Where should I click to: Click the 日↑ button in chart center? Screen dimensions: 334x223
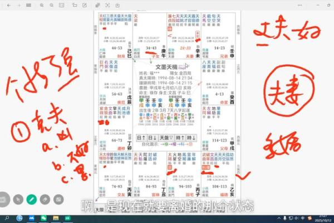pos(141,138)
